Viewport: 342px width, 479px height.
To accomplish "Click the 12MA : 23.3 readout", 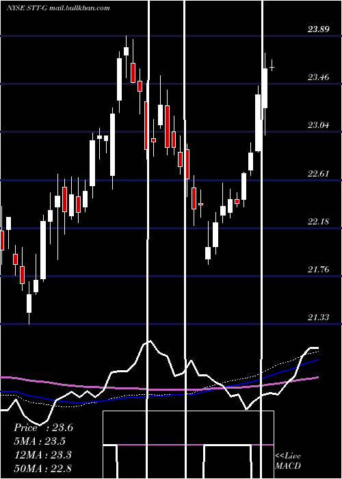I will click(42, 455).
